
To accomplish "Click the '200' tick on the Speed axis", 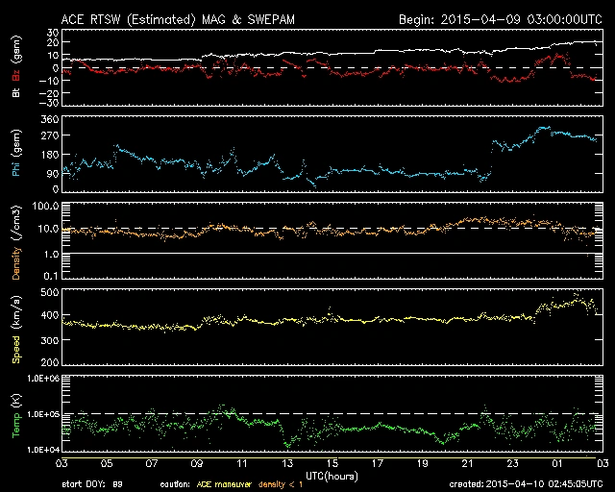I will coord(50,361).
